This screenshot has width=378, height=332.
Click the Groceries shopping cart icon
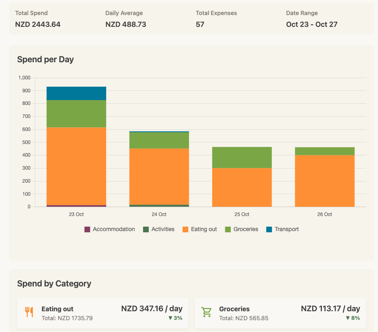click(x=206, y=312)
